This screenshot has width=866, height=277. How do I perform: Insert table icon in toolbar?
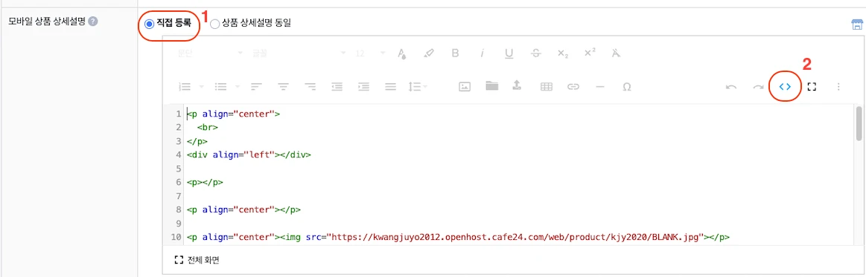[547, 86]
